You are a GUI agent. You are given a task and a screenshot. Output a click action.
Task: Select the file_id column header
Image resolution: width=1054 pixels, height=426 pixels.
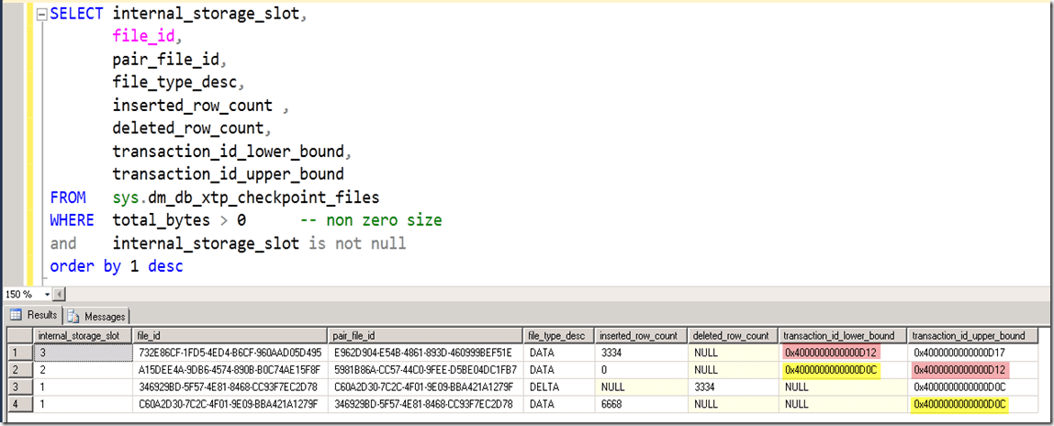click(x=230, y=335)
